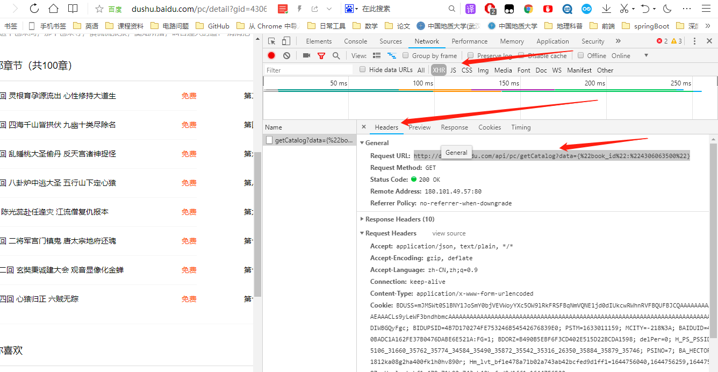The width and height of the screenshot is (718, 372).
Task: Click the yellow warning count indicator
Action: point(677,41)
